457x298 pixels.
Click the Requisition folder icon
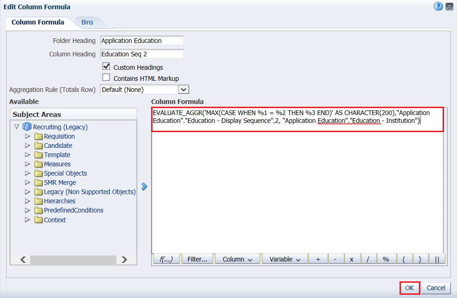(x=38, y=136)
